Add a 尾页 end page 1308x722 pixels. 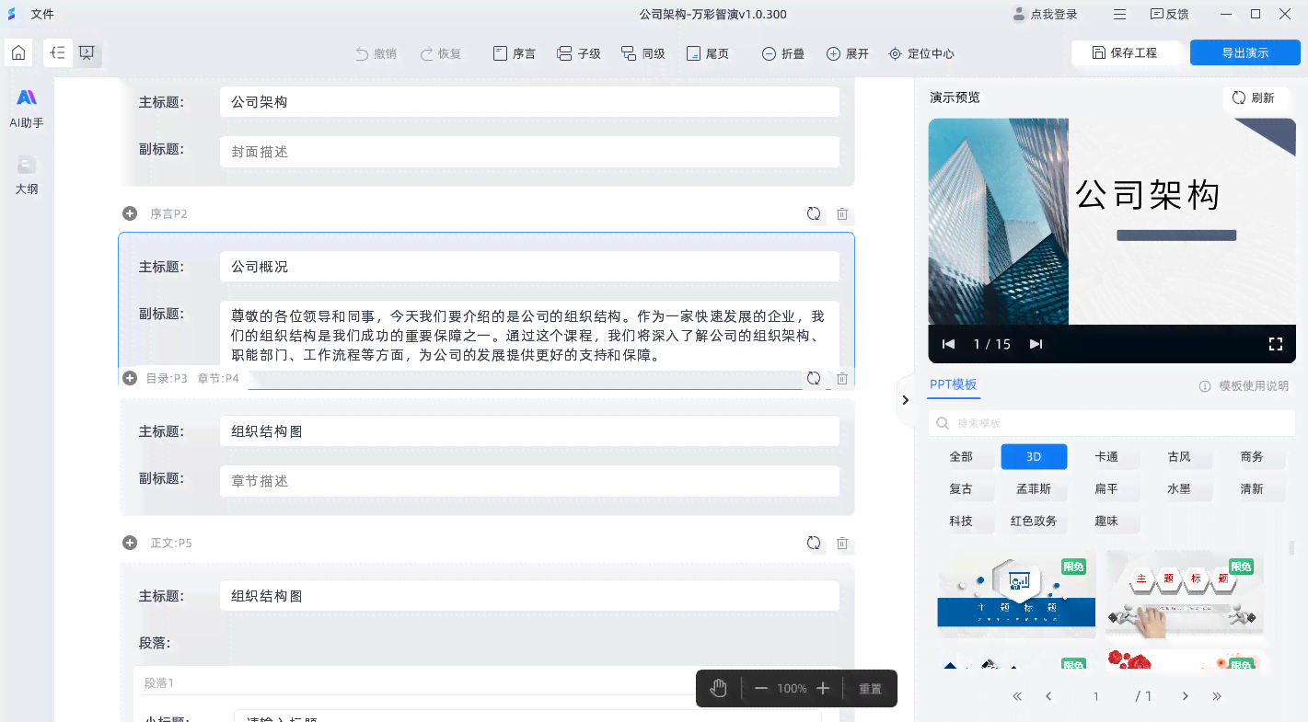click(x=708, y=53)
